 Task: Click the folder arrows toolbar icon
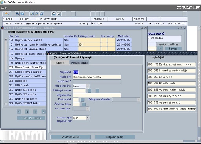[x=37, y=14]
